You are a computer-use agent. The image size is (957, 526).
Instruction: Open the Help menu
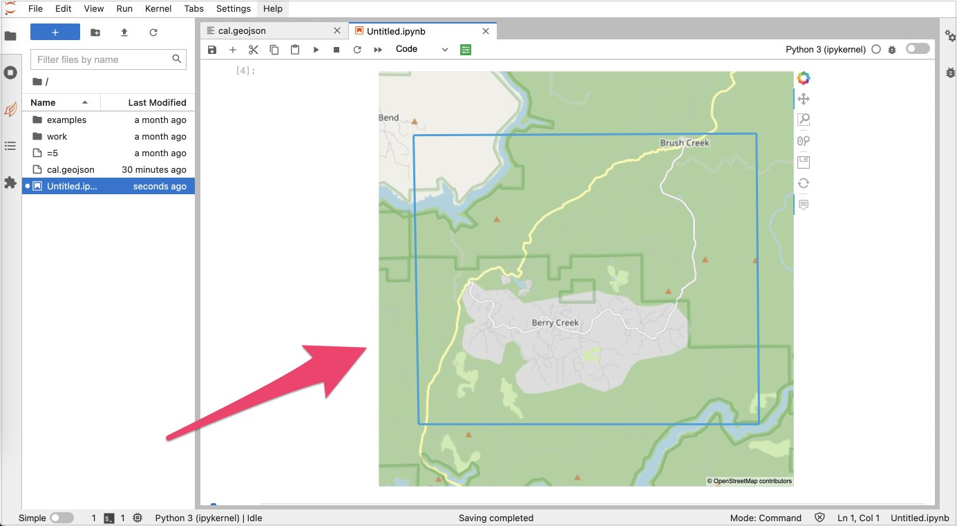[x=273, y=8]
